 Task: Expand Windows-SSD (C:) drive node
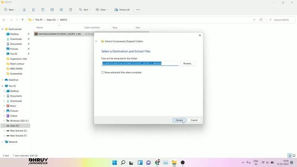click(4, 121)
